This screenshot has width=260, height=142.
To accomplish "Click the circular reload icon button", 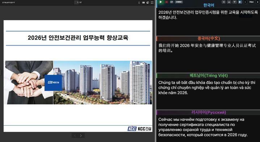I will coord(172,2).
